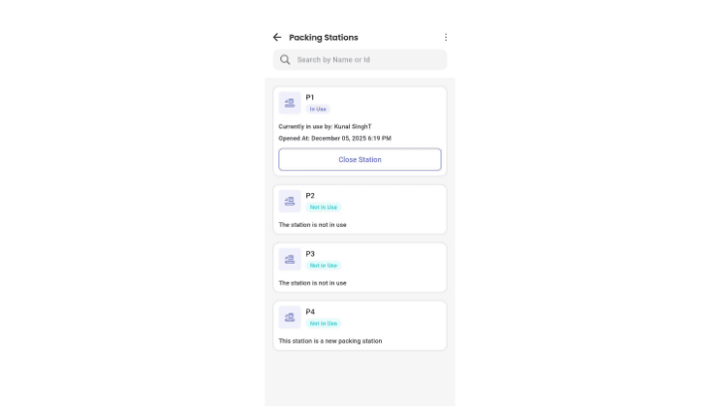Click the P1 station icon
716x411 pixels.
click(x=289, y=103)
